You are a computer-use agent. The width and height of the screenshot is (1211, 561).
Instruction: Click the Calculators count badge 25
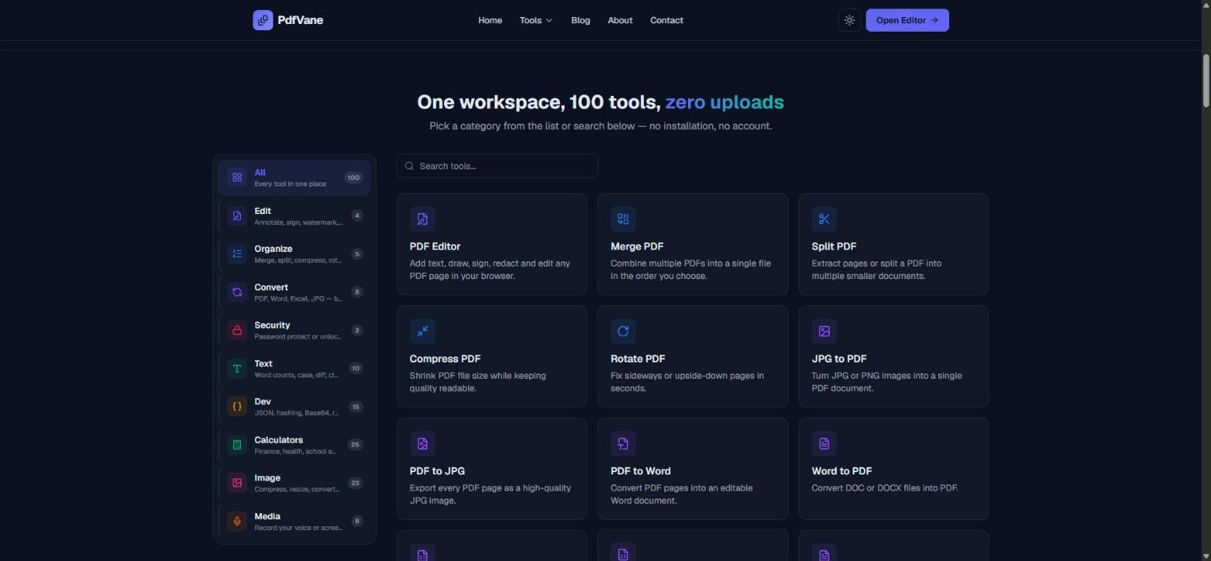point(354,444)
